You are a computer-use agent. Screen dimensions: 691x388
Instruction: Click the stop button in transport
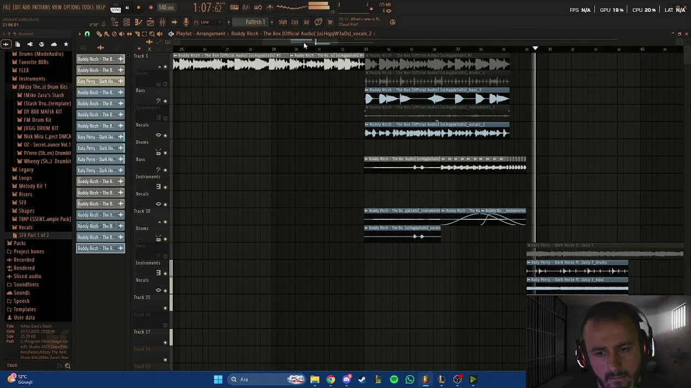click(x=138, y=8)
